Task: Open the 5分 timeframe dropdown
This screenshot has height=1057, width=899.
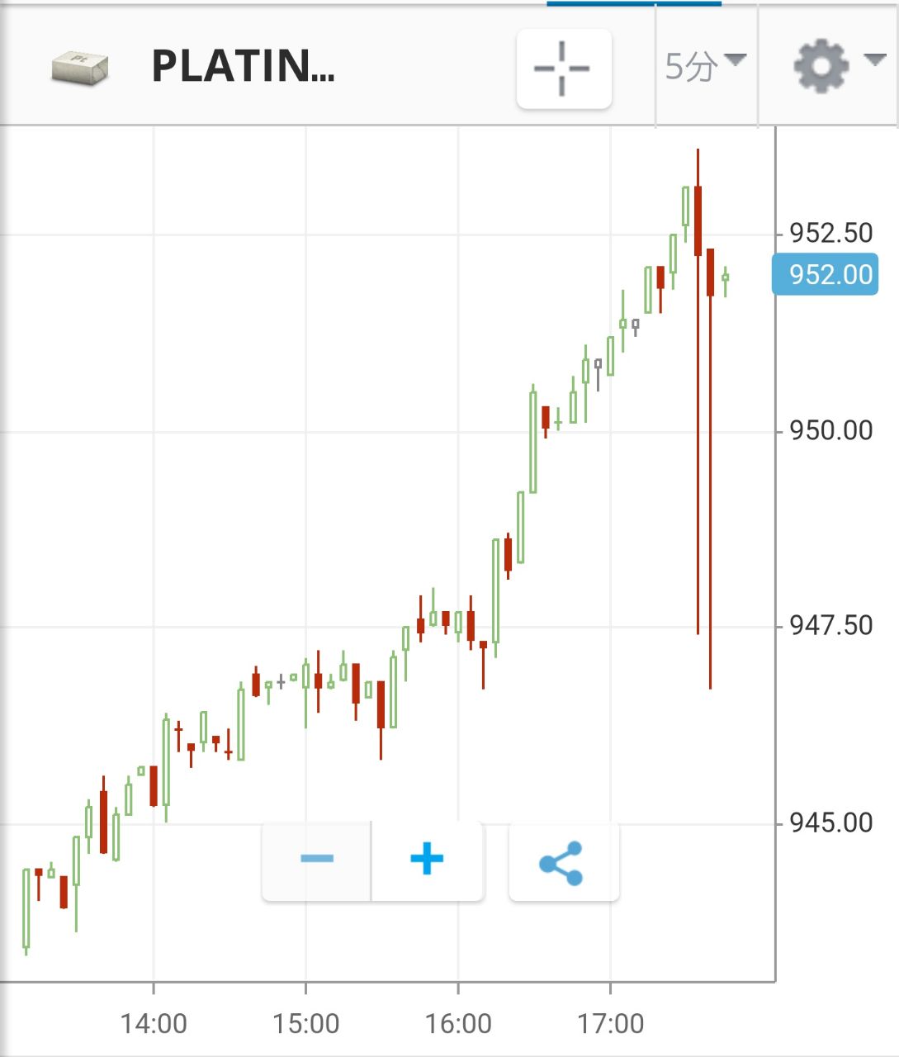Action: (x=706, y=66)
